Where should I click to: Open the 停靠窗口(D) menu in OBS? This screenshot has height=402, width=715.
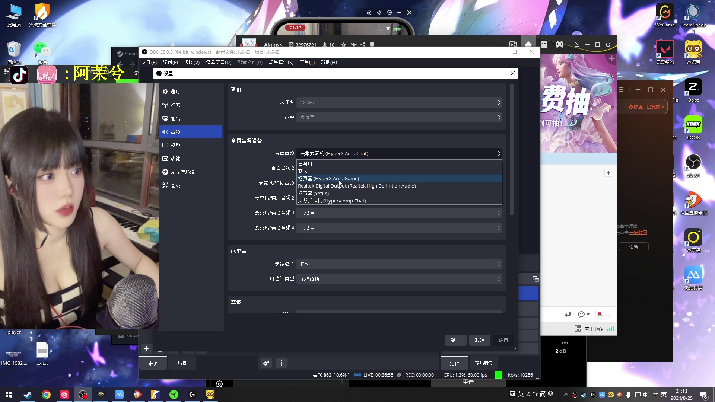pyautogui.click(x=219, y=62)
